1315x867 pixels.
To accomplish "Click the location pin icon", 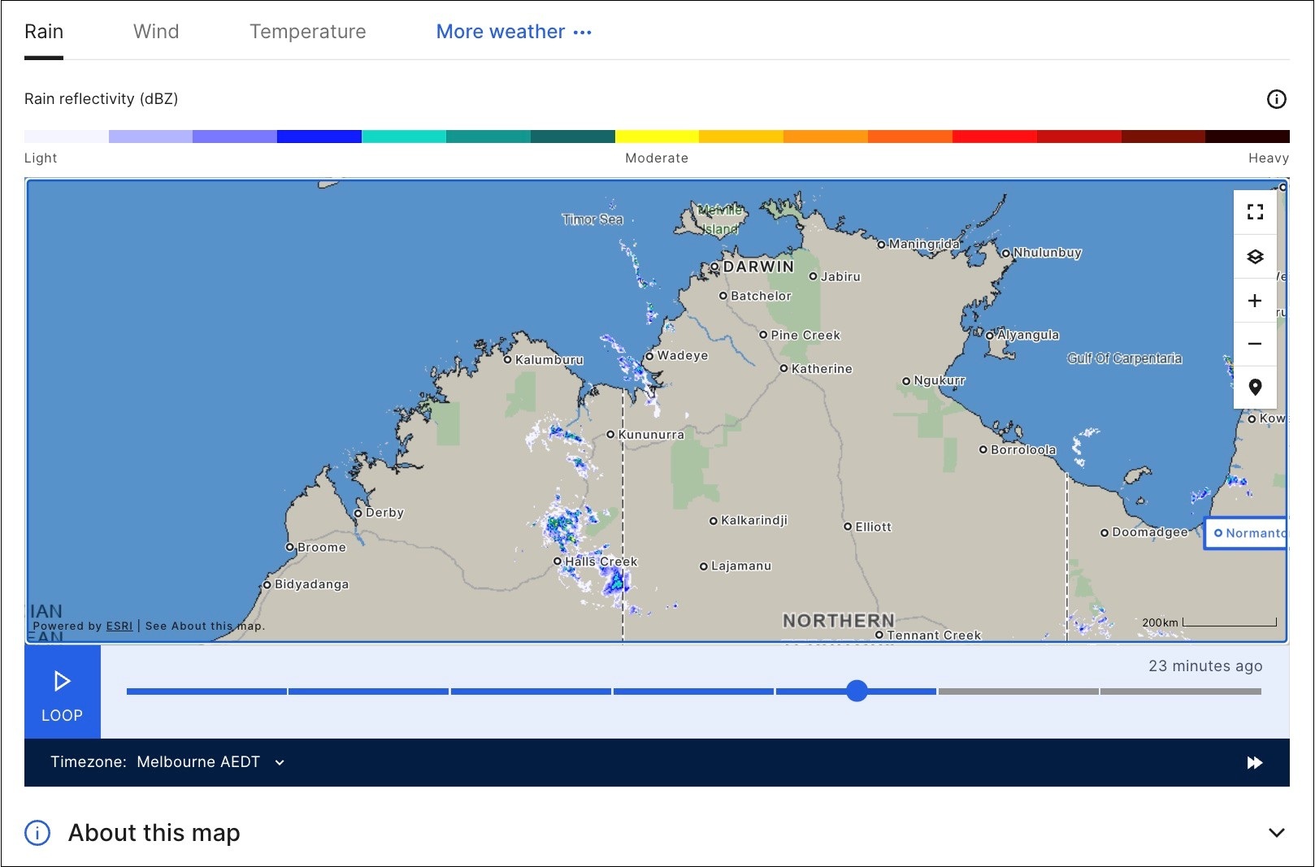I will (x=1255, y=388).
